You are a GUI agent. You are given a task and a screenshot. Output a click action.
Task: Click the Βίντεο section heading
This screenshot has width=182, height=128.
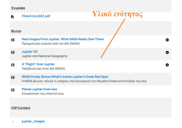pyautogui.click(x=16, y=31)
